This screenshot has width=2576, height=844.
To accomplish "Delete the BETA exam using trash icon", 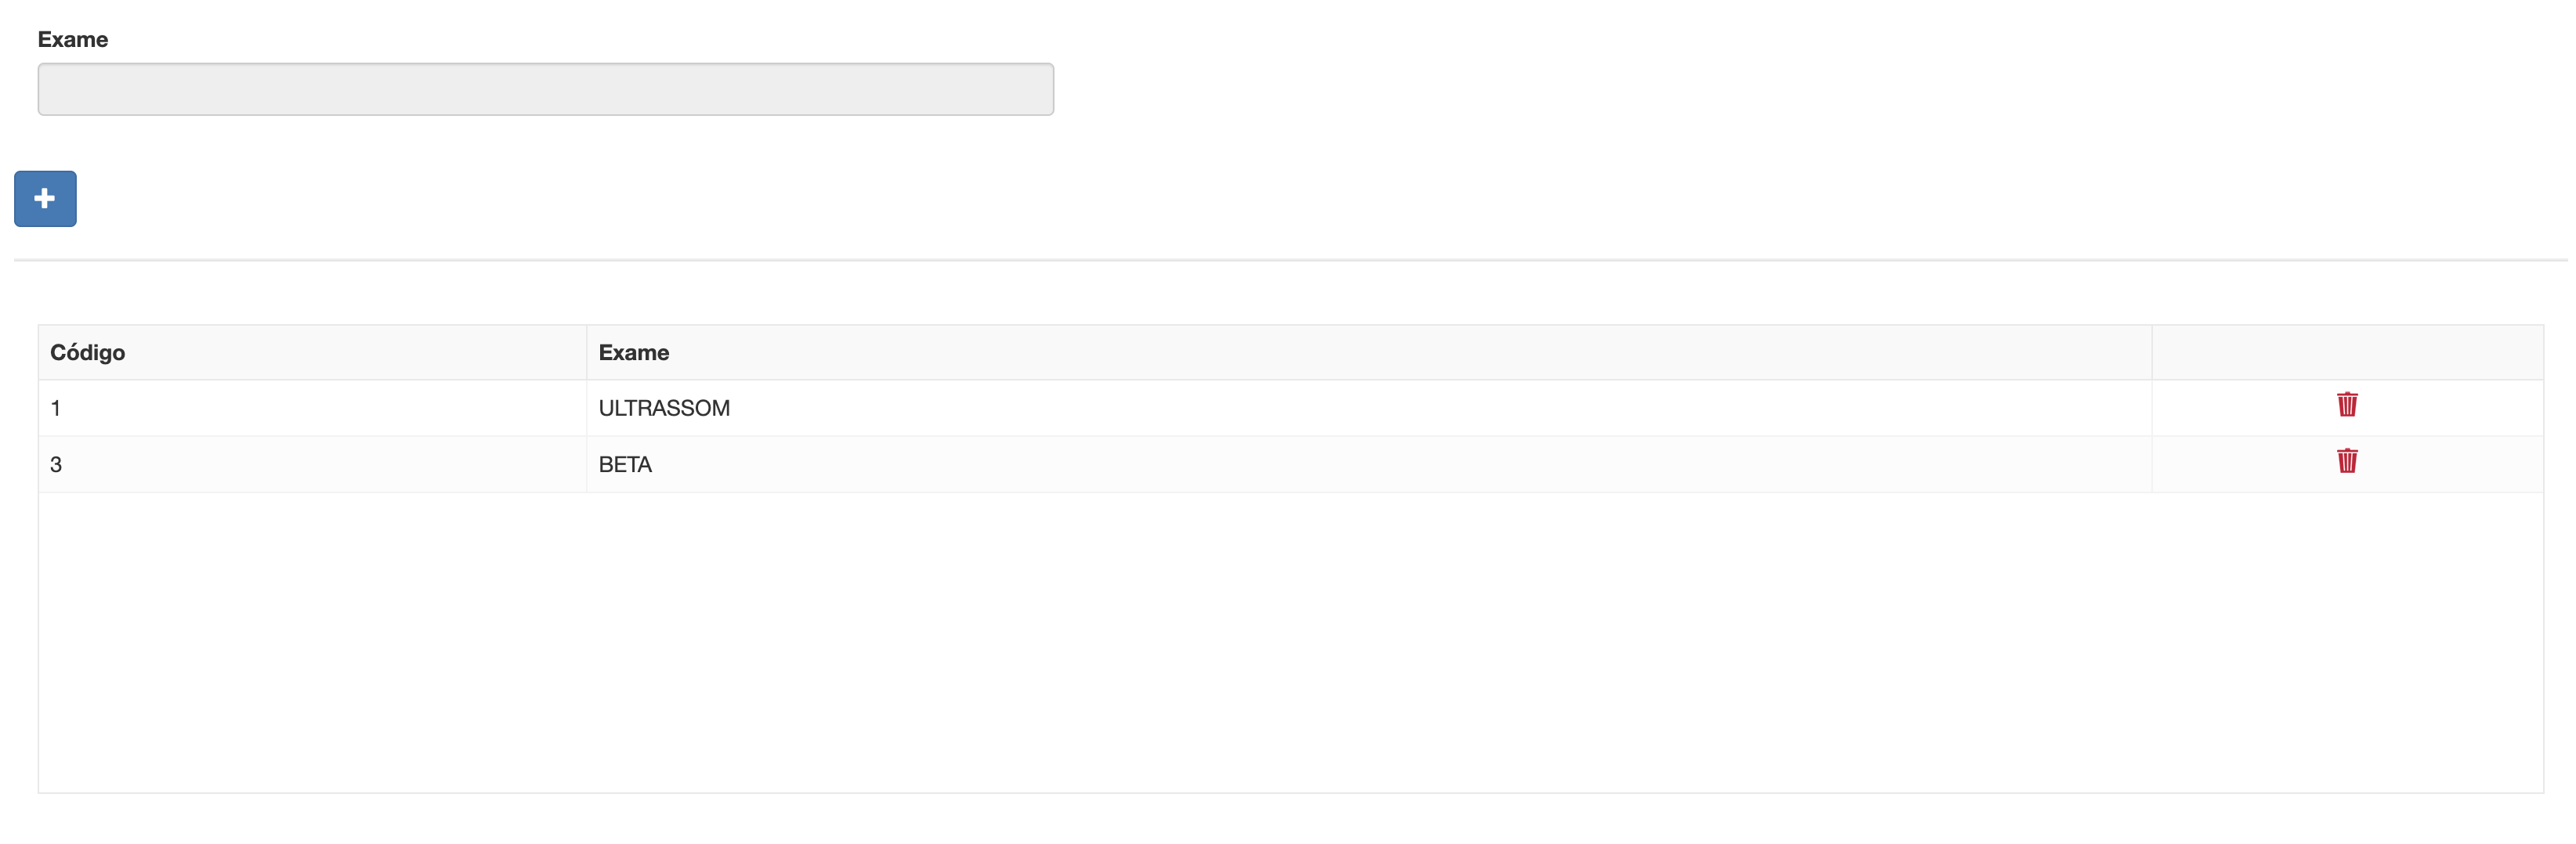I will point(2346,460).
